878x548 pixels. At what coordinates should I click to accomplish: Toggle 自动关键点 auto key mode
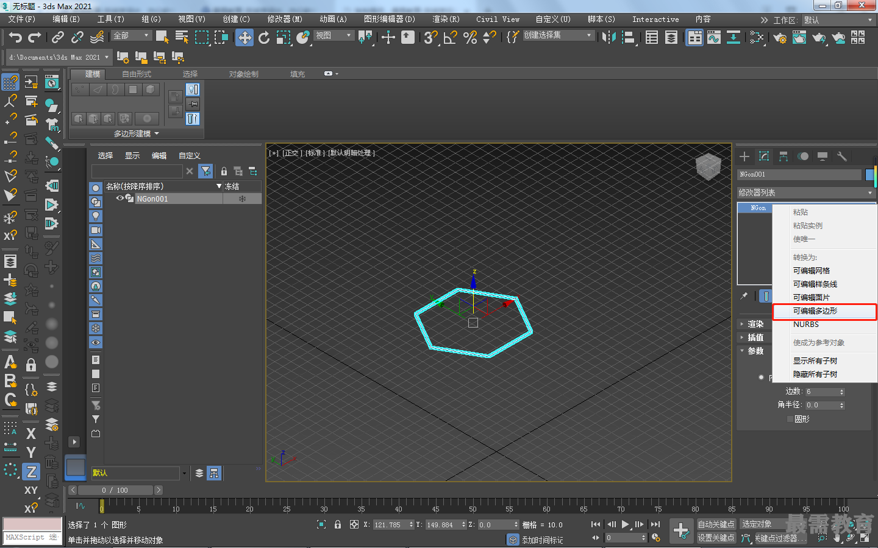[x=716, y=524]
